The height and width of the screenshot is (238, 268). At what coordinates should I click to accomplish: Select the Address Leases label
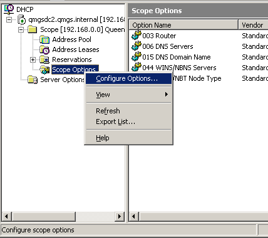(76, 49)
